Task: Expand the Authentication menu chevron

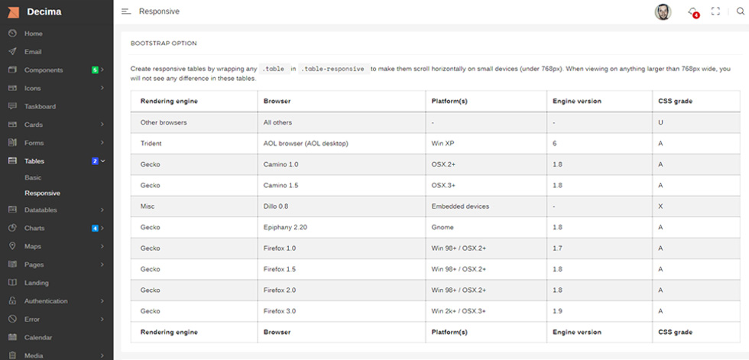Action: click(102, 301)
